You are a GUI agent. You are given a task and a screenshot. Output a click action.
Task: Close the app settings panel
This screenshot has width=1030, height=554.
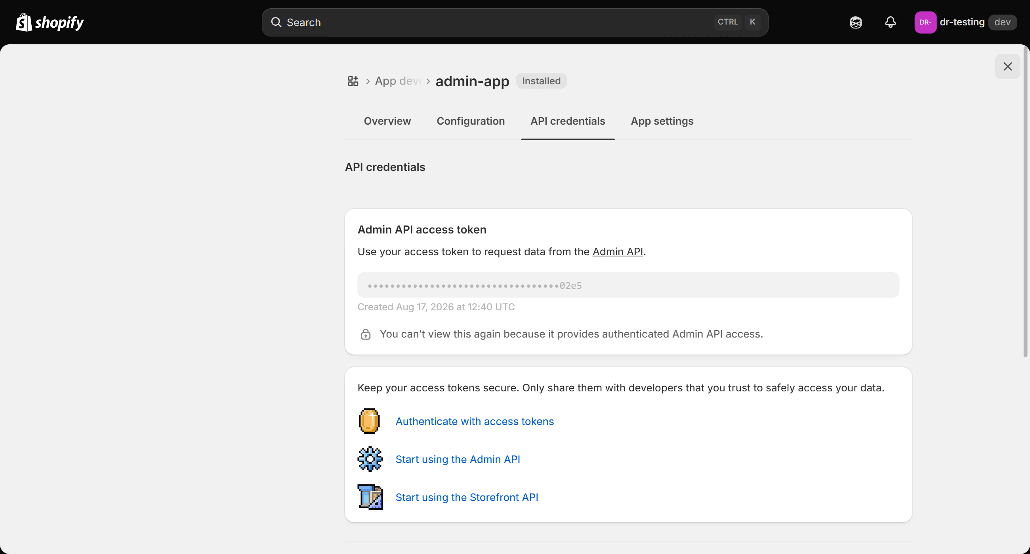pyautogui.click(x=1007, y=66)
